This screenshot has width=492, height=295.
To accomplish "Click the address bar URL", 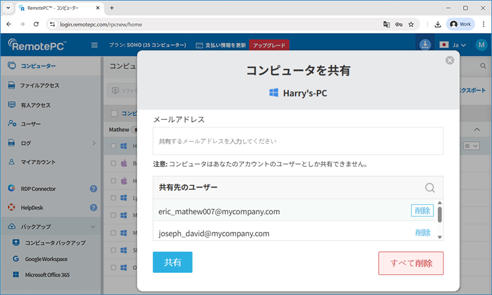I will click(101, 25).
